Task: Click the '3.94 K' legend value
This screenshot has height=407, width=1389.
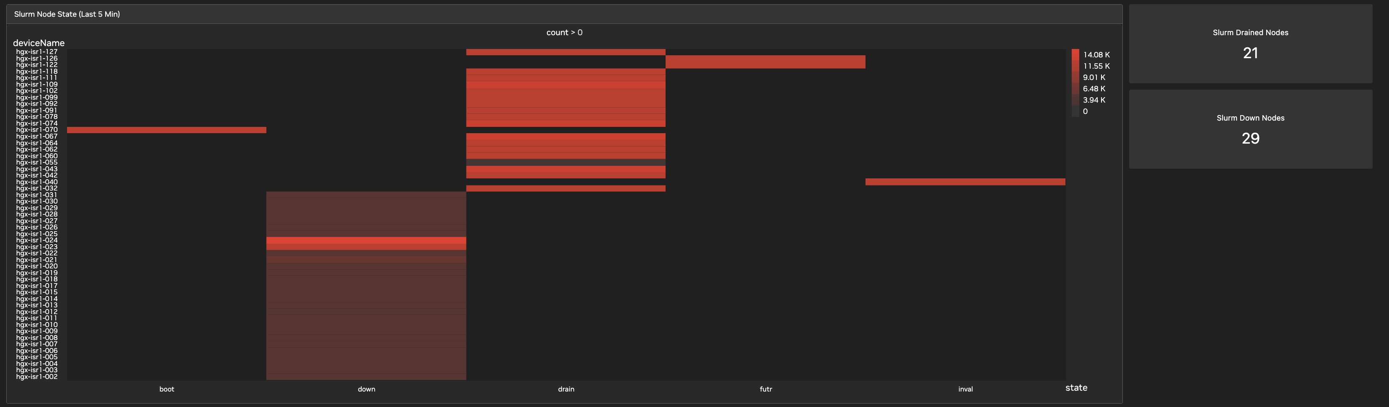Action: click(1094, 100)
